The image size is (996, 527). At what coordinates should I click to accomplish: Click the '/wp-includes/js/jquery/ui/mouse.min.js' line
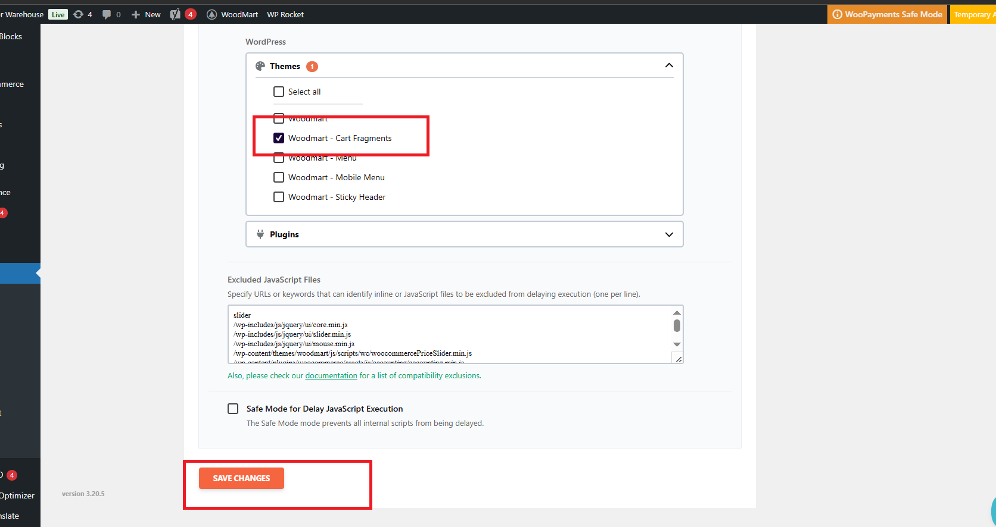(x=294, y=344)
